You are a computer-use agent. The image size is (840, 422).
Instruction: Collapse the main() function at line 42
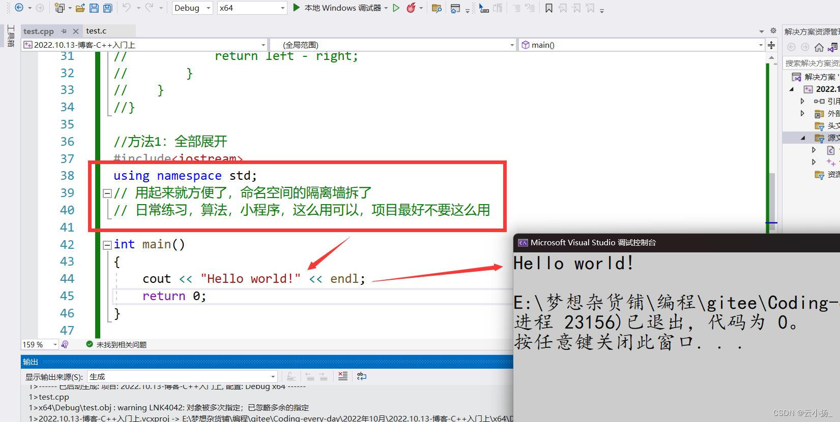pyautogui.click(x=107, y=245)
